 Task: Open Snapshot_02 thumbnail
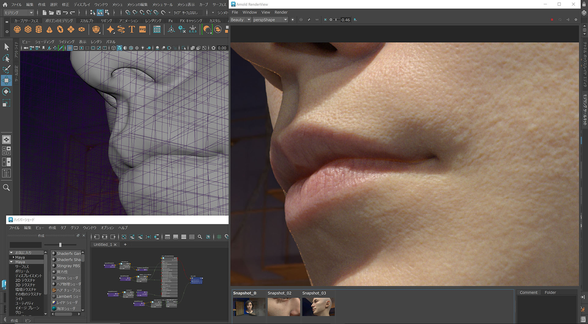click(284, 307)
